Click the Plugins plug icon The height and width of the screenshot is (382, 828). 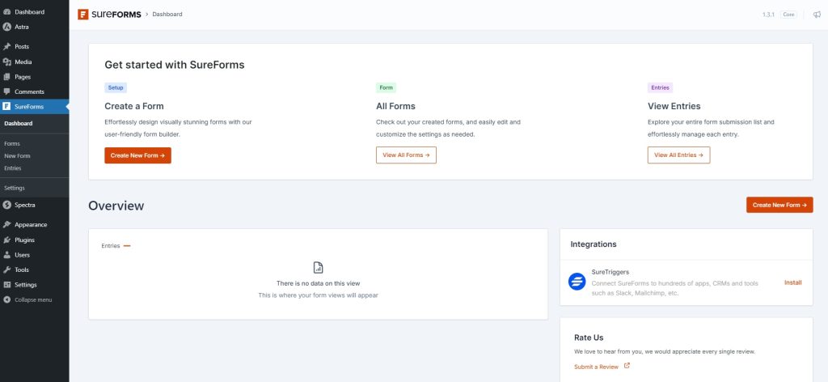[x=6, y=240]
